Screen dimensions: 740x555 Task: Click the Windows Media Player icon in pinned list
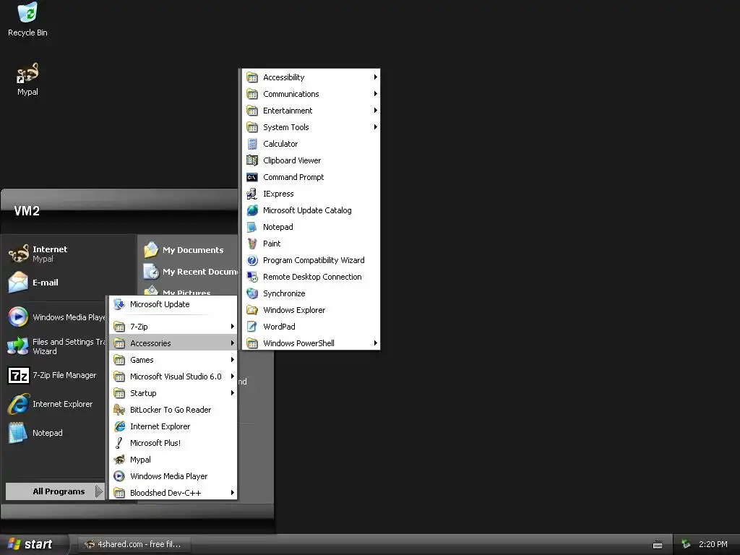click(18, 317)
